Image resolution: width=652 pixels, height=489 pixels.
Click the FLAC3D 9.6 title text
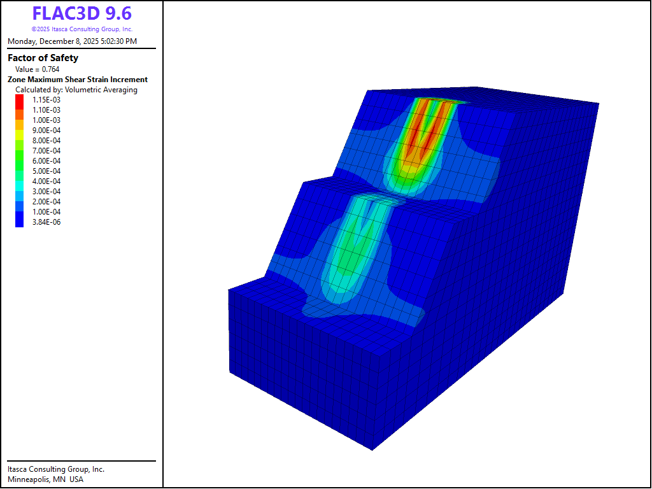coord(81,14)
